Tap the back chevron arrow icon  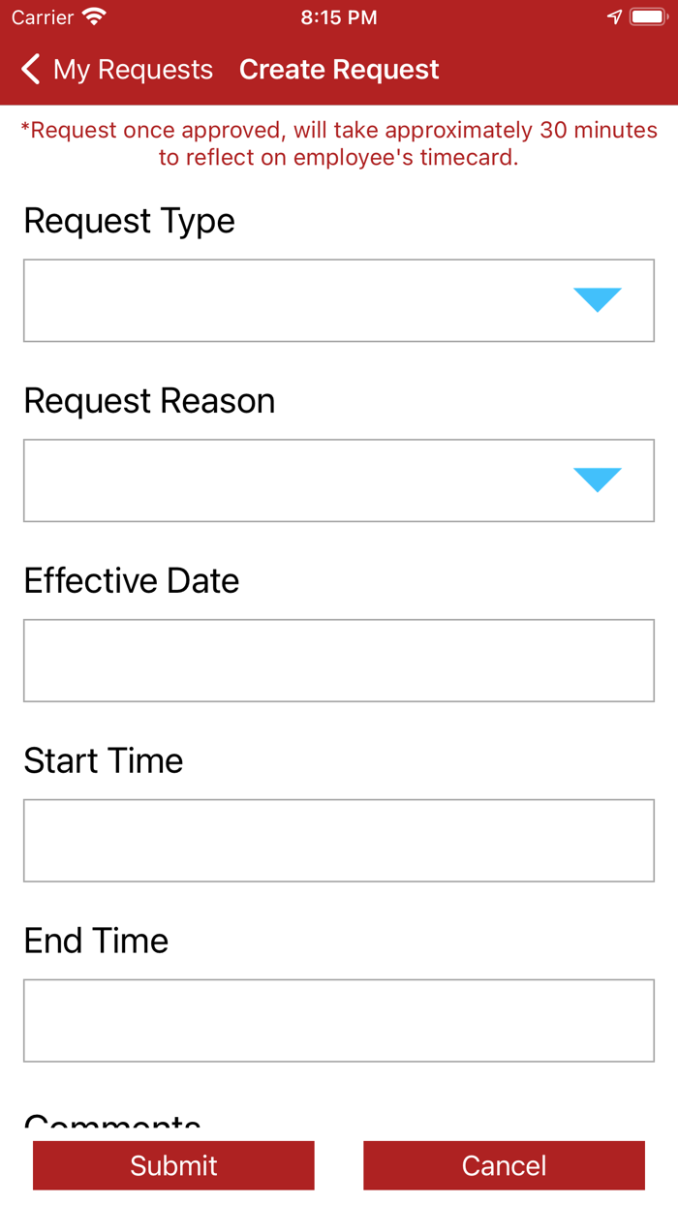click(x=29, y=69)
